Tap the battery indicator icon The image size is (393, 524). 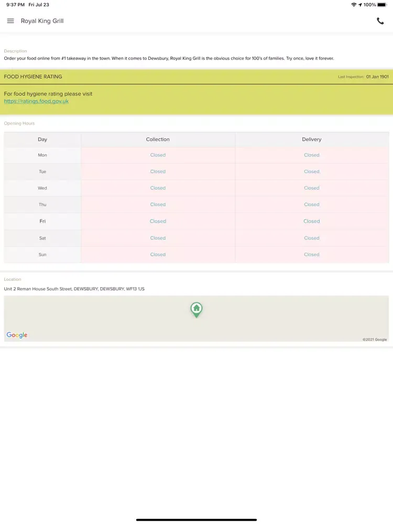382,5
